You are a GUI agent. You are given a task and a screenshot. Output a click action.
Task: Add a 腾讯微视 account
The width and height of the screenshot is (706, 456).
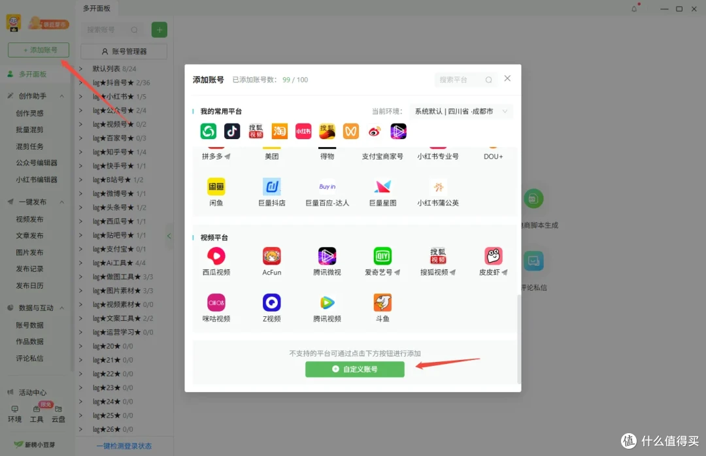click(328, 261)
